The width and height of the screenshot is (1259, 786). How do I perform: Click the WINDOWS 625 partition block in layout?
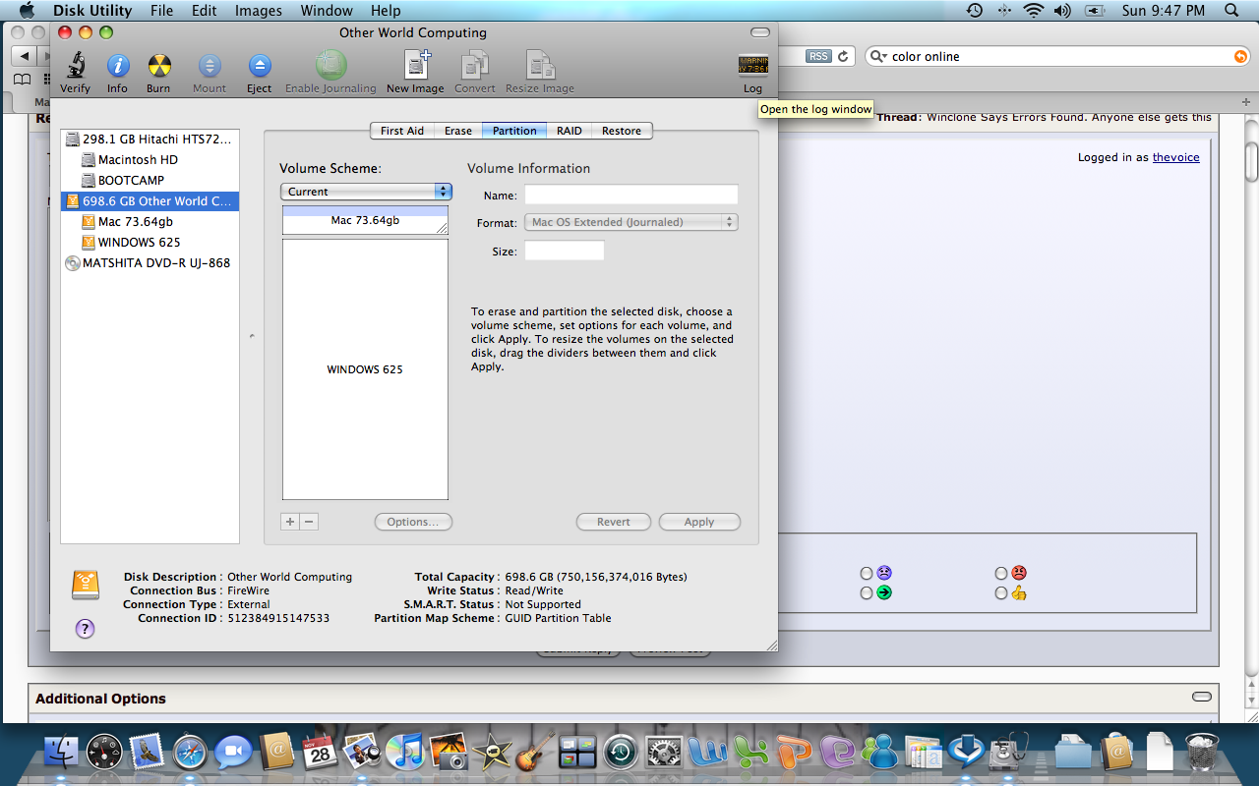(365, 369)
